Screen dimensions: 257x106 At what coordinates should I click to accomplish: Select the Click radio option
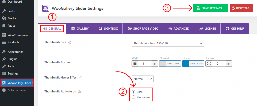[x=134, y=92]
